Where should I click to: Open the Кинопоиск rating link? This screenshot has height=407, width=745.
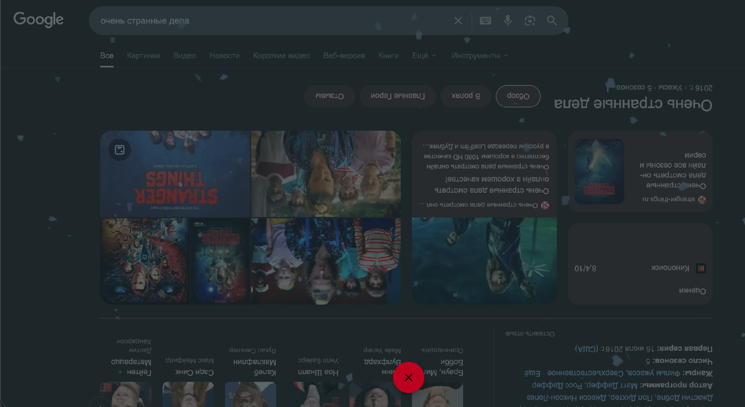pyautogui.click(x=670, y=268)
